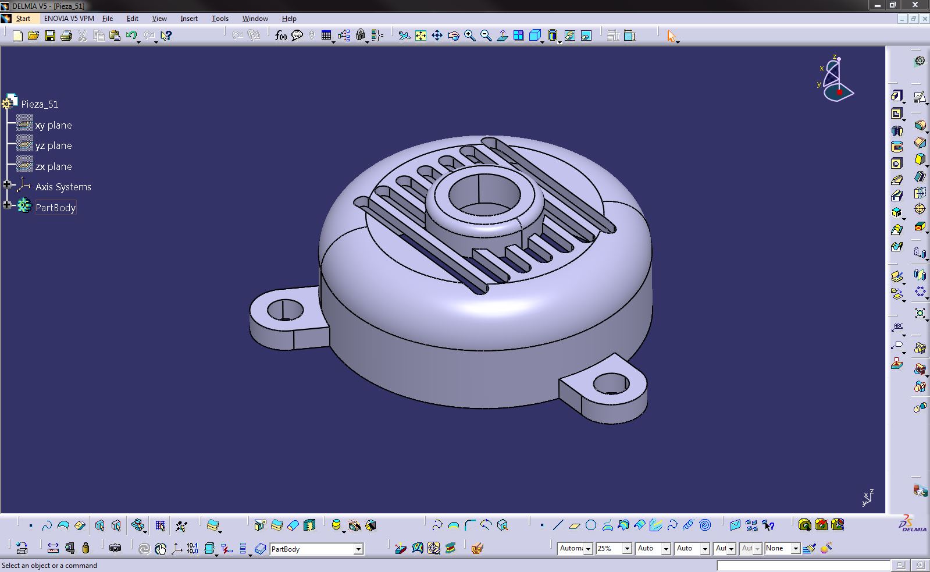Click the Axis System creation icon
Image resolution: width=930 pixels, height=572 pixels.
pos(176,548)
